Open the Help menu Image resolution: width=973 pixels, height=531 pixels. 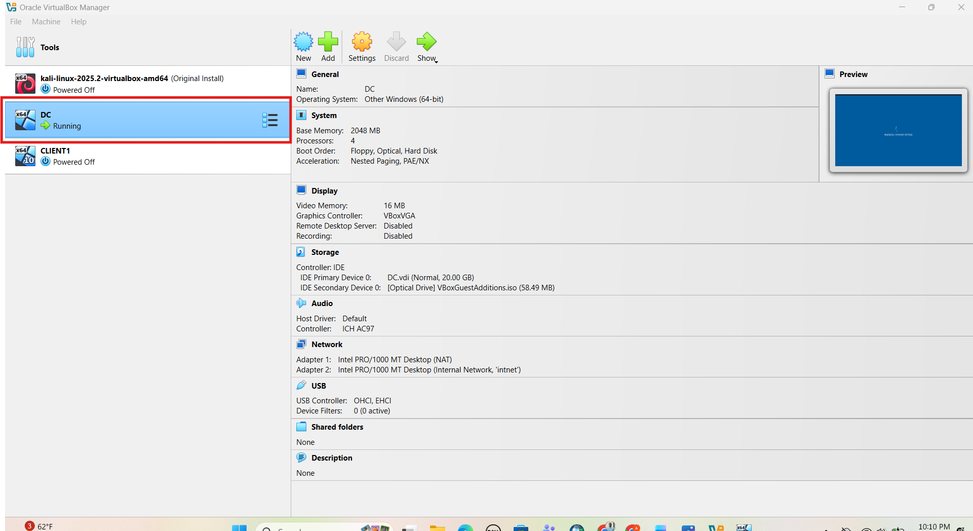(79, 22)
